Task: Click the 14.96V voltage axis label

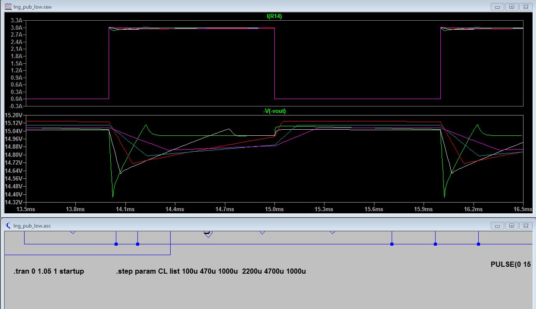Action: click(13, 139)
